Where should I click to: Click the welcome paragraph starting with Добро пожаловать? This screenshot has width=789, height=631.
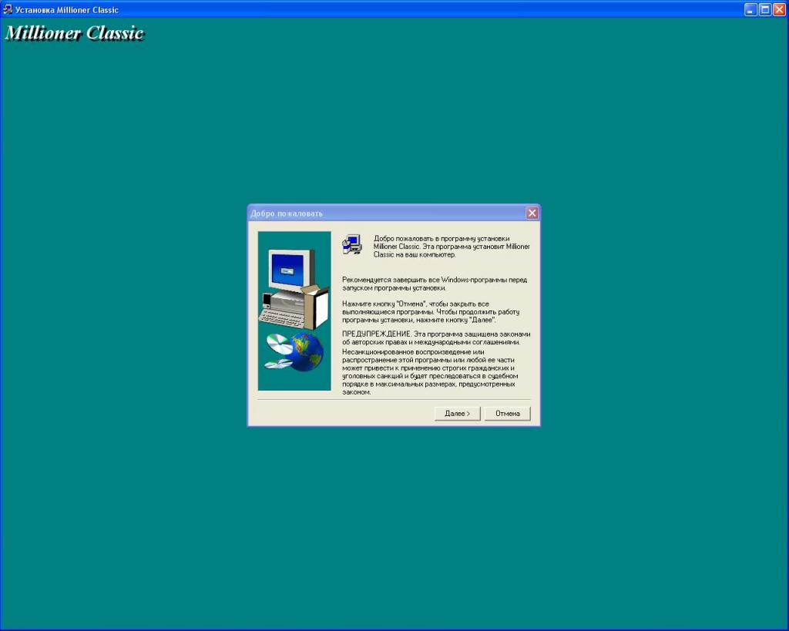[x=452, y=247]
